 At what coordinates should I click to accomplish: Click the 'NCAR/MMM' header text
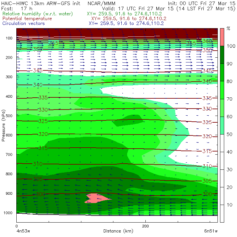(102, 3)
